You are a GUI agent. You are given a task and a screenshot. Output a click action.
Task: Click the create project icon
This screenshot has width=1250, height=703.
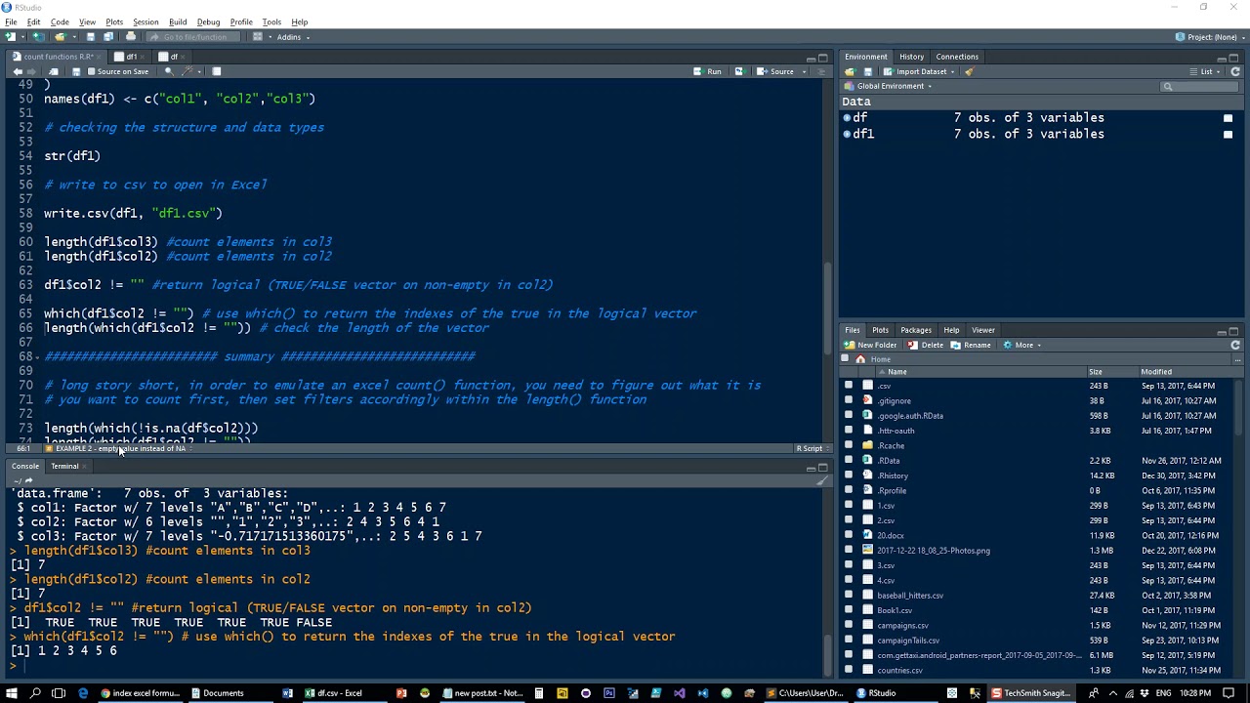[38, 37]
